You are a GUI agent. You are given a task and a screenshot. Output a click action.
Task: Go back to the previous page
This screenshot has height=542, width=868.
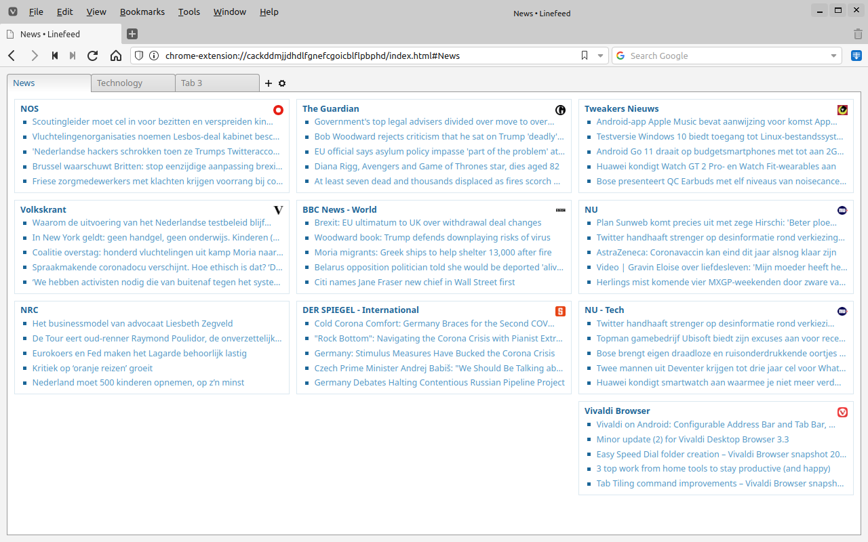coord(12,56)
